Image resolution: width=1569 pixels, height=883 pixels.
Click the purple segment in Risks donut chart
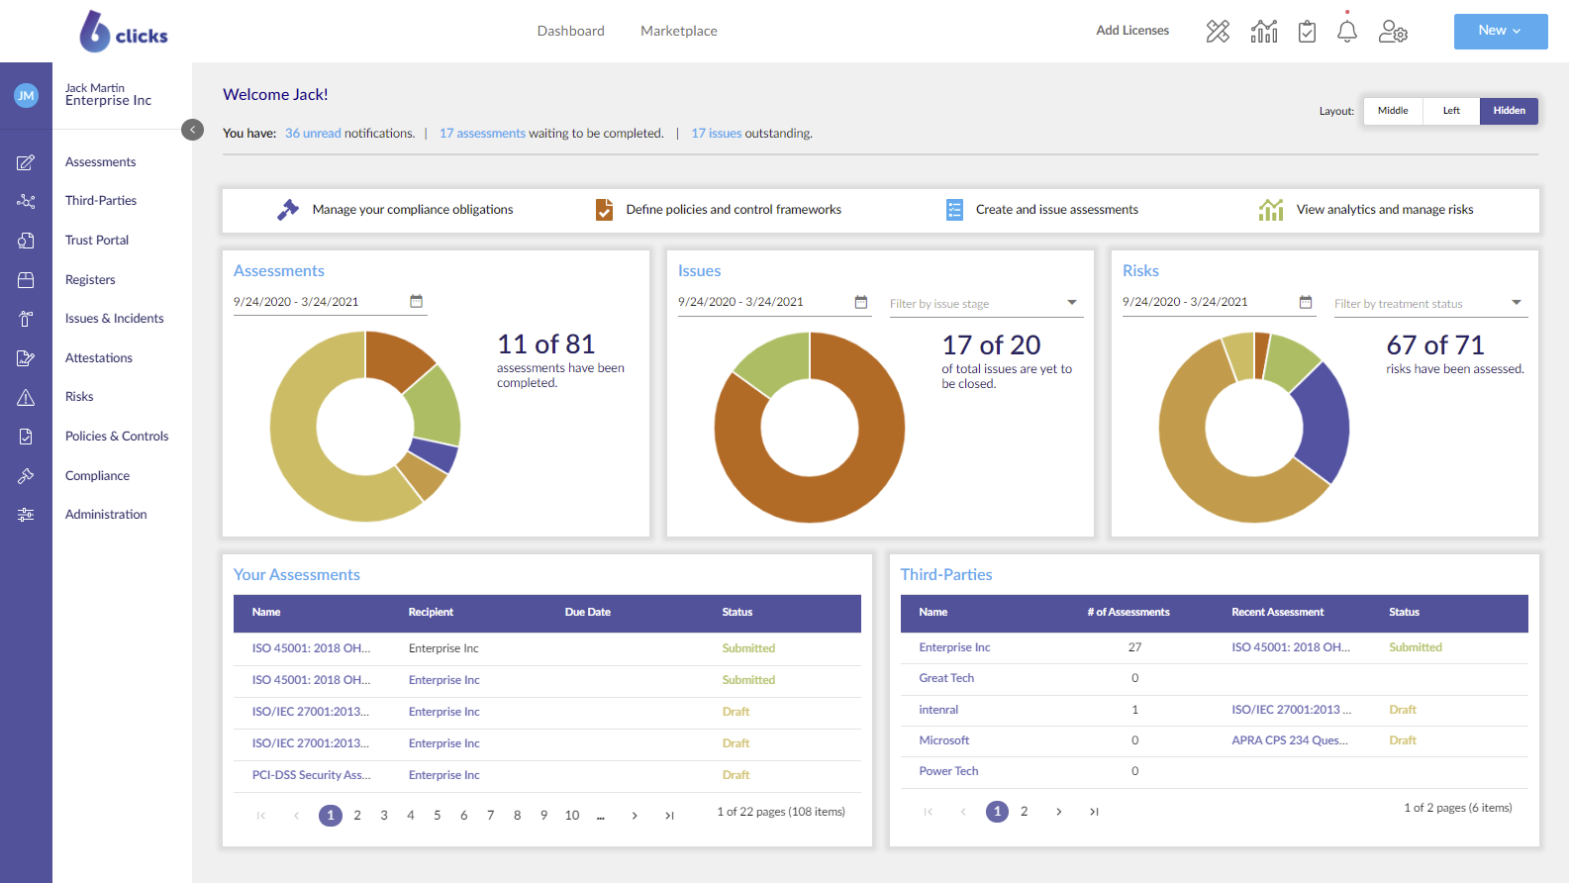tap(1323, 423)
